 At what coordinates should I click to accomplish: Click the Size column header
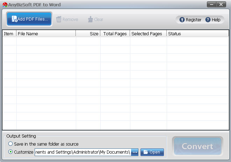(x=88, y=34)
